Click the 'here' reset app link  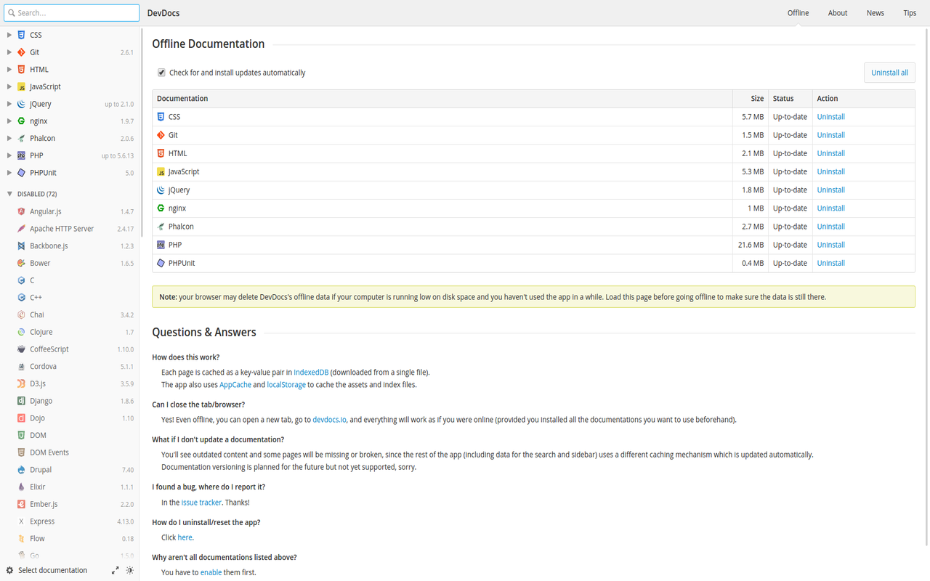point(185,537)
